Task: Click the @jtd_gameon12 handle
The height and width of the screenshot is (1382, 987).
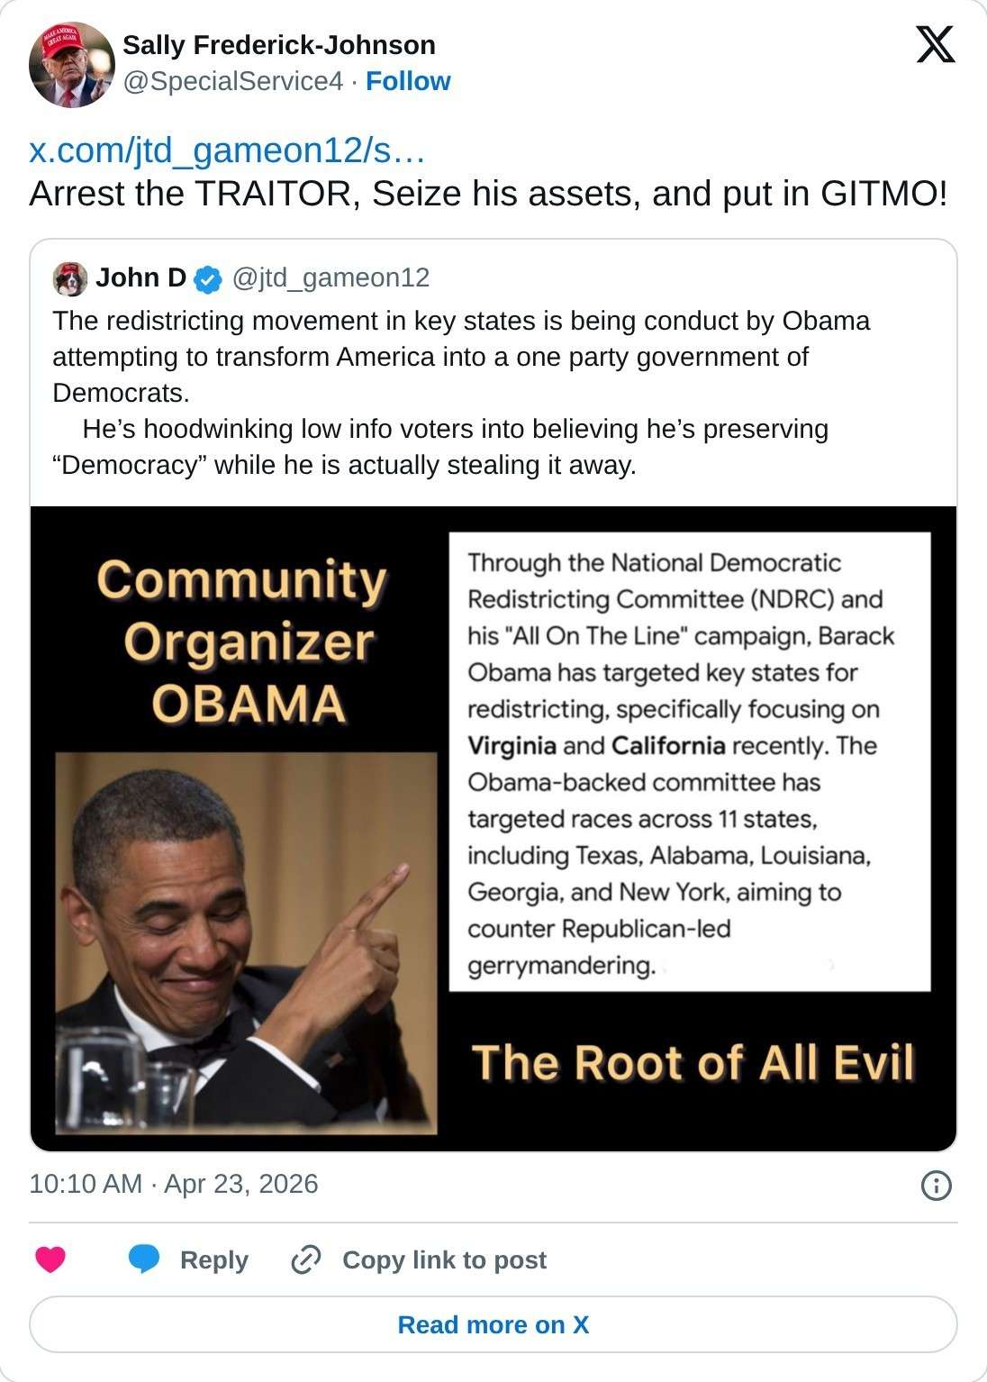Action: [331, 278]
